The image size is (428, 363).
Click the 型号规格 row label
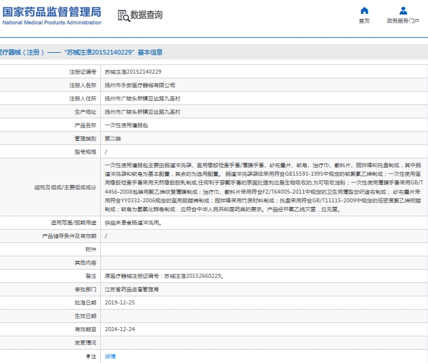click(85, 152)
